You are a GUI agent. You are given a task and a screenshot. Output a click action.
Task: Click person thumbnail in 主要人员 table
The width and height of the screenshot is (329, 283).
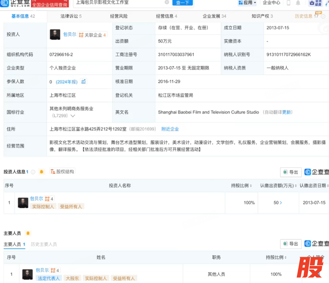point(28,274)
